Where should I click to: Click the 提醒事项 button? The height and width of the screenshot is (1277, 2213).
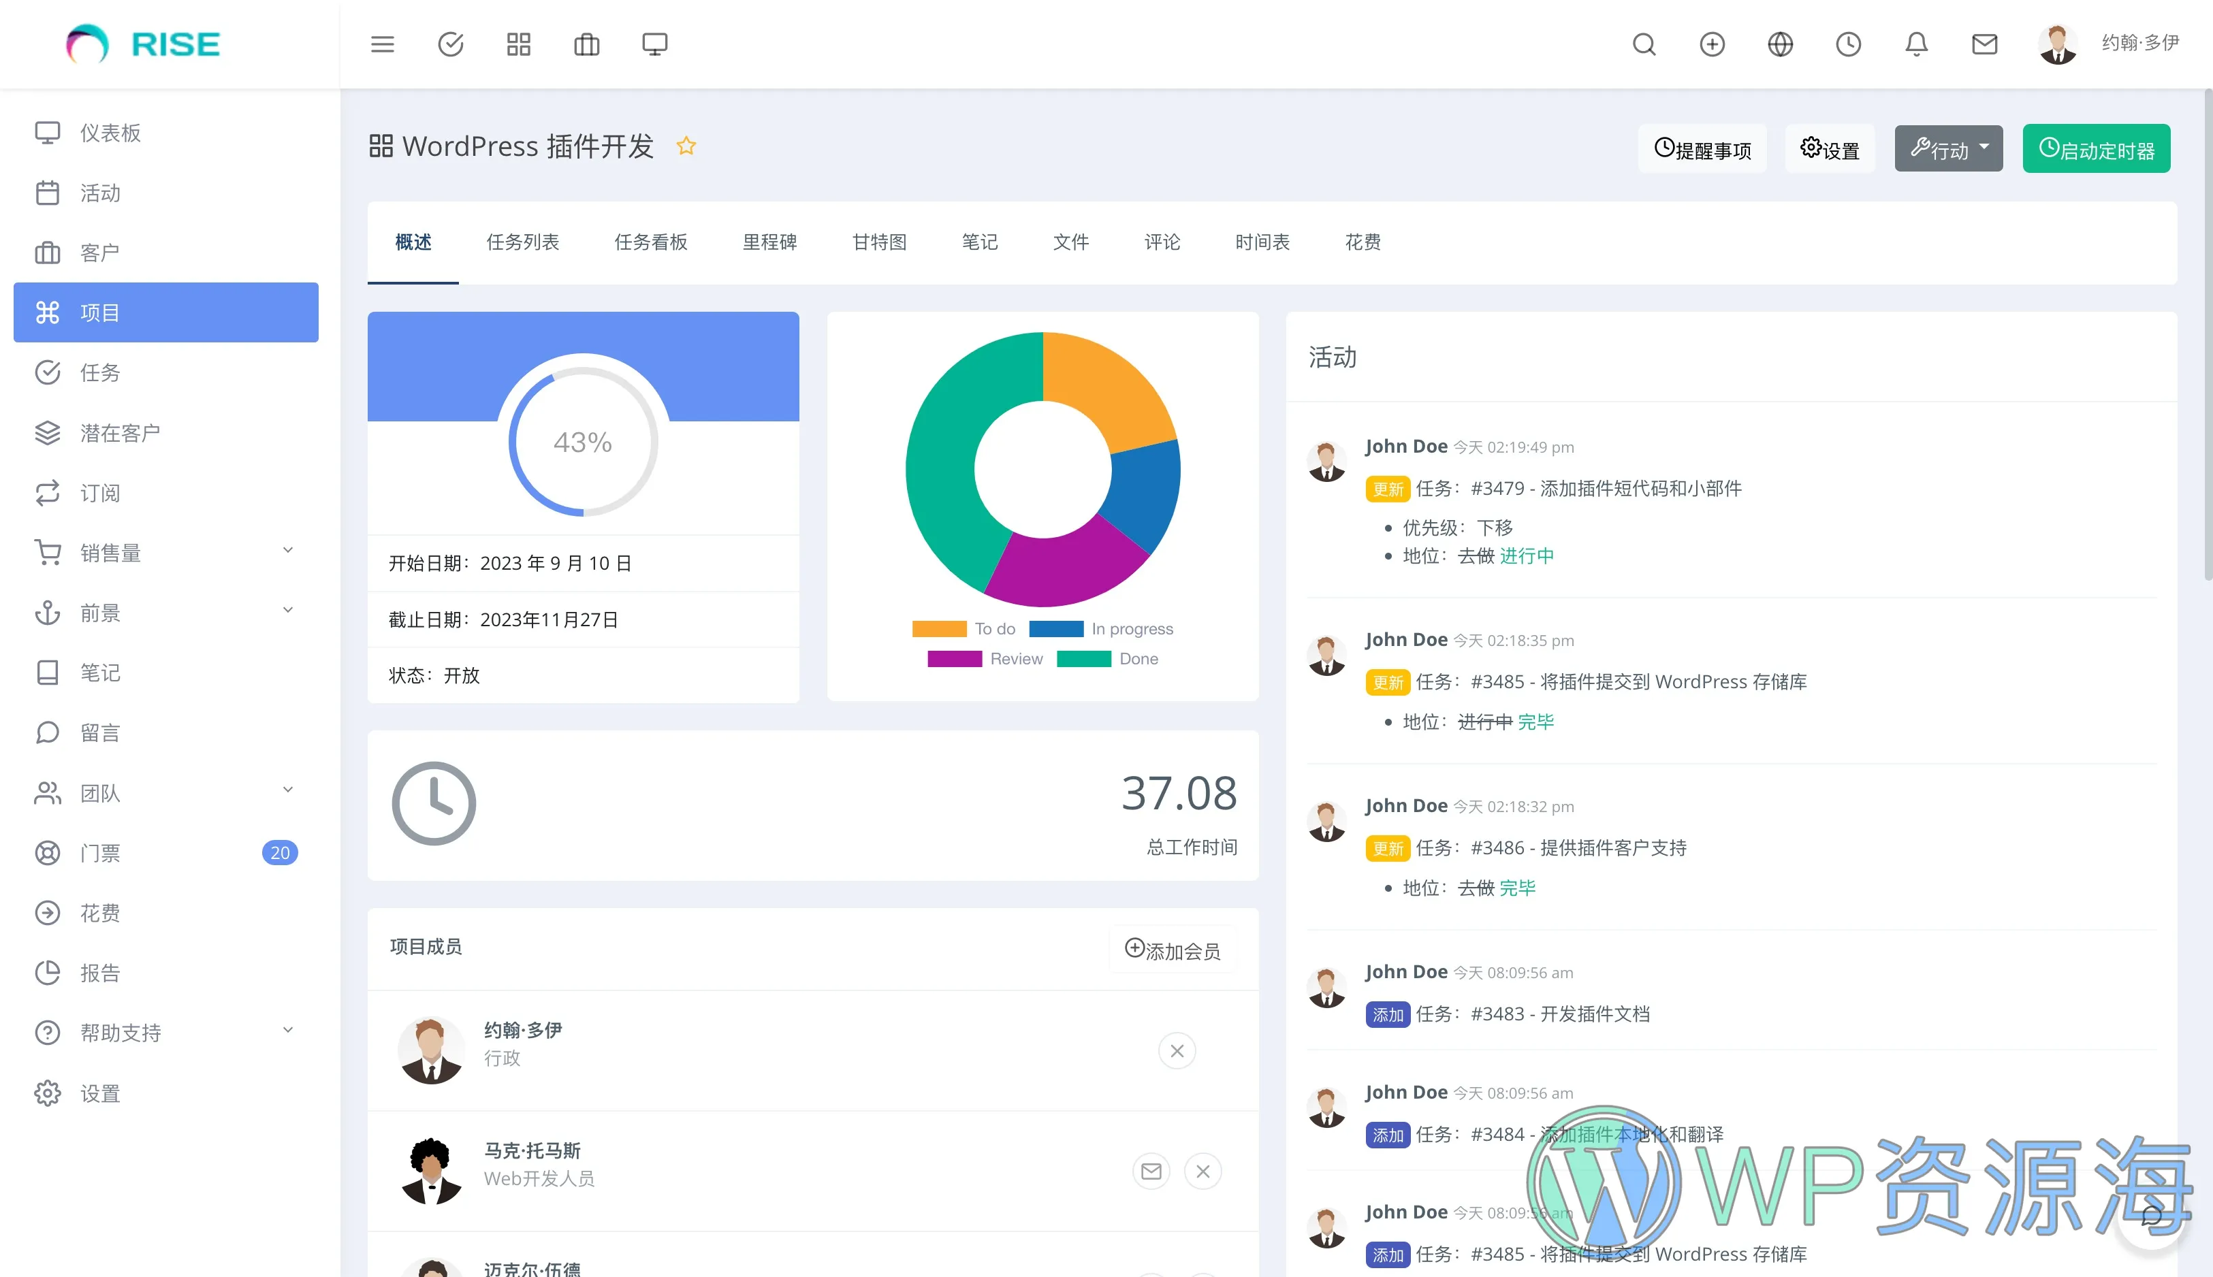(1702, 148)
